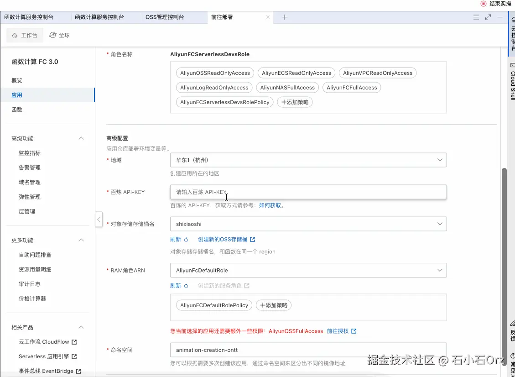Click 刷新 under the OSS bucket field
Screen dimensions: 515x377
point(176,239)
